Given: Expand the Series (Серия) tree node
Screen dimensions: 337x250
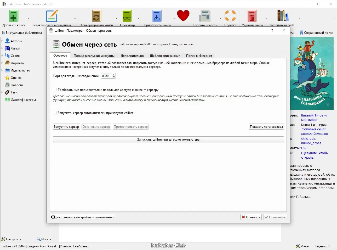Looking at the screenshot, I should pos(2,56).
